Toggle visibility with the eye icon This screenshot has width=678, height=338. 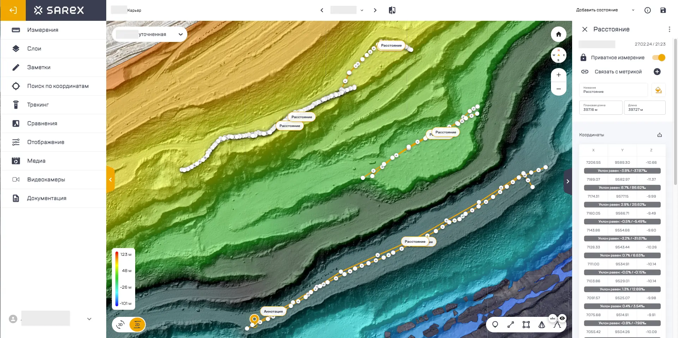pos(562,318)
